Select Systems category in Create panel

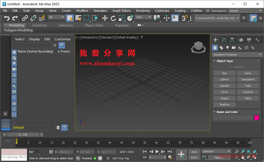(x=253, y=48)
